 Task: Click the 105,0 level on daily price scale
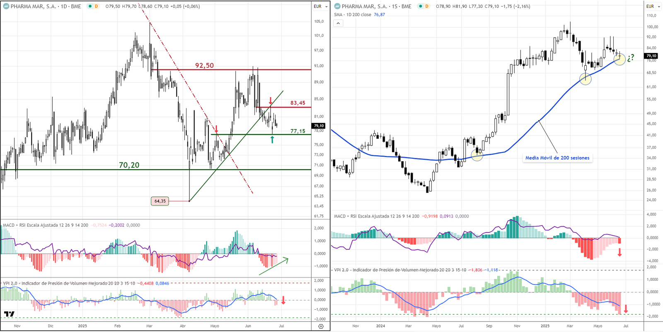(x=319, y=21)
